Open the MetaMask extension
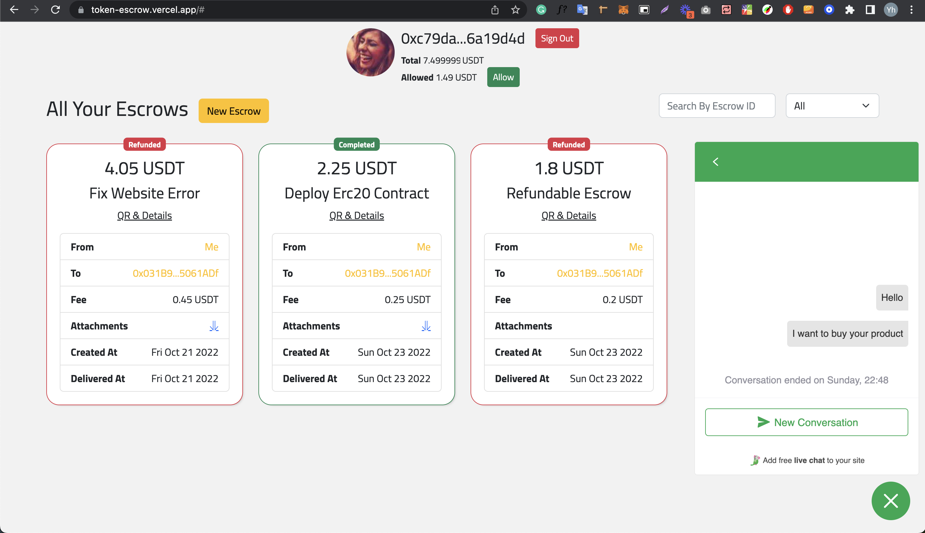Image resolution: width=925 pixels, height=533 pixels. [623, 10]
